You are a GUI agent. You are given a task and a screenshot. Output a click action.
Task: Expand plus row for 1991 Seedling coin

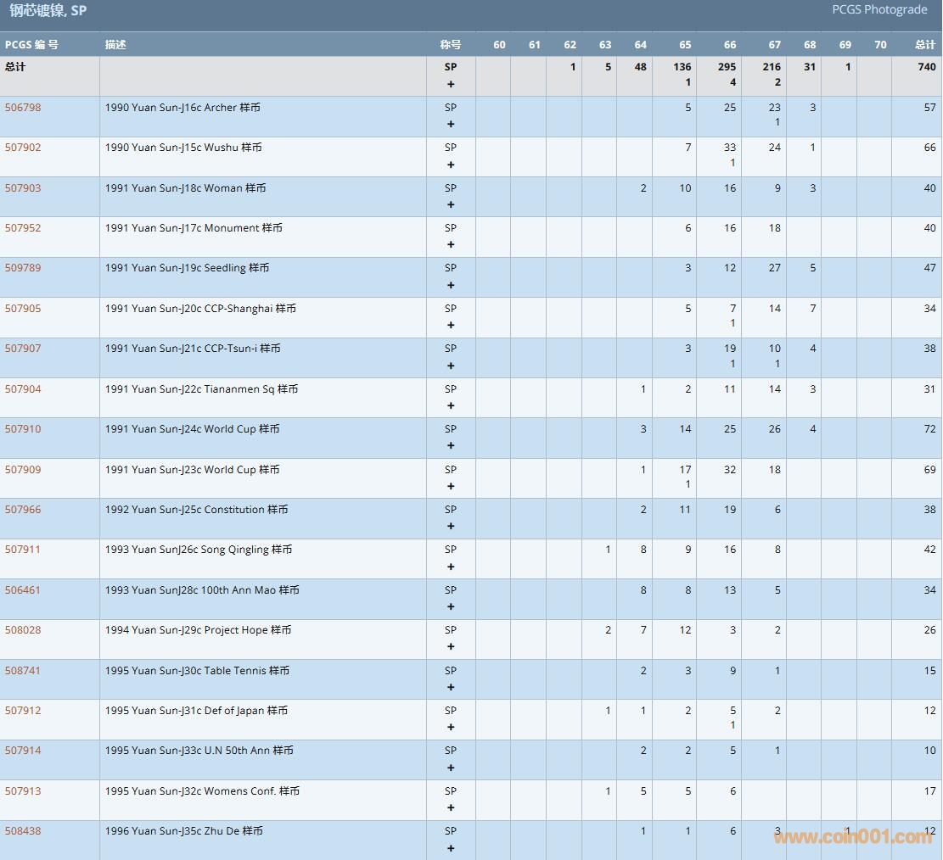[x=451, y=286]
